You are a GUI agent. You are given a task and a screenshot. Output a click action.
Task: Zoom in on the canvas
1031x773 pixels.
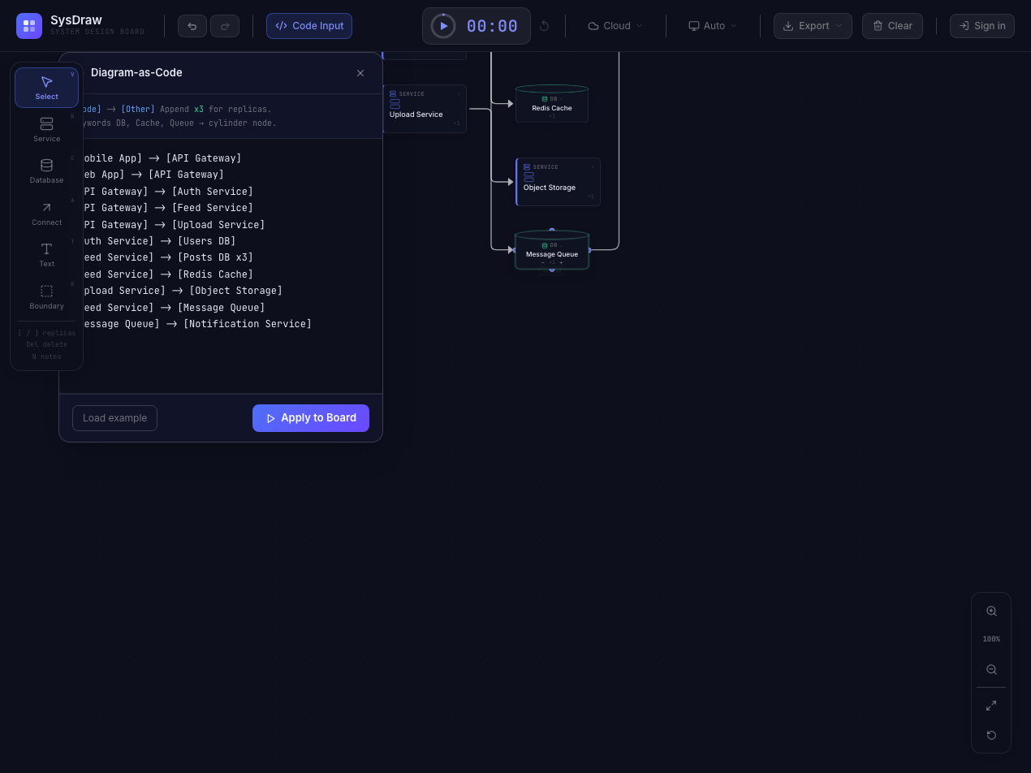click(991, 611)
